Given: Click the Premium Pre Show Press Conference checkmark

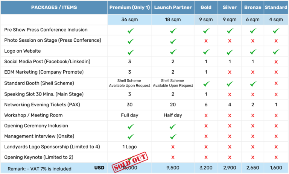Looking at the screenshot, I should click(x=130, y=30).
